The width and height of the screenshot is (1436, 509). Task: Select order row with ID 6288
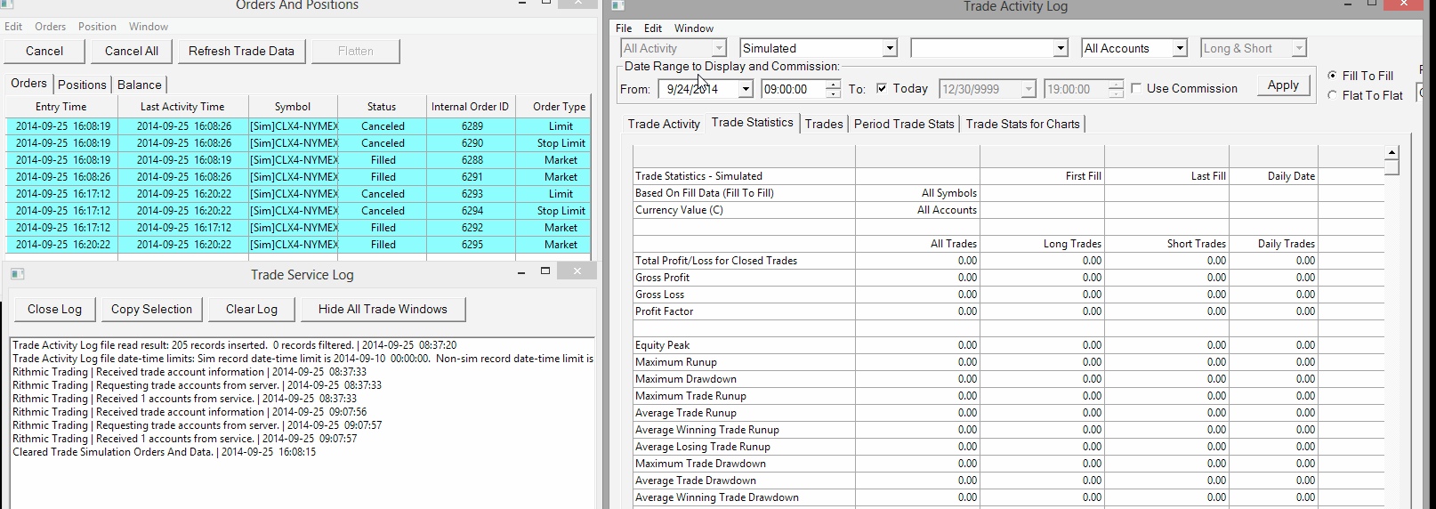click(x=298, y=160)
